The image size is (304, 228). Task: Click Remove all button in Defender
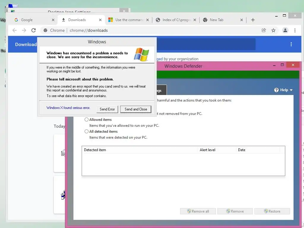(x=198, y=211)
